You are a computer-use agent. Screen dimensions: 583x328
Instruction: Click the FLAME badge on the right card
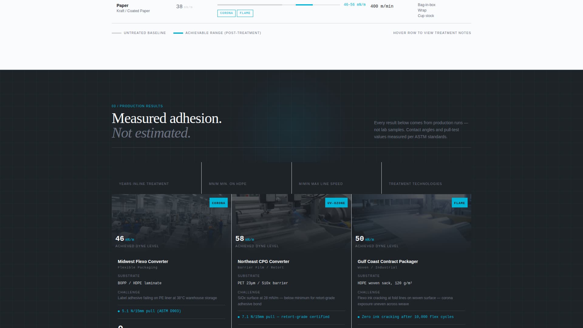pyautogui.click(x=459, y=203)
